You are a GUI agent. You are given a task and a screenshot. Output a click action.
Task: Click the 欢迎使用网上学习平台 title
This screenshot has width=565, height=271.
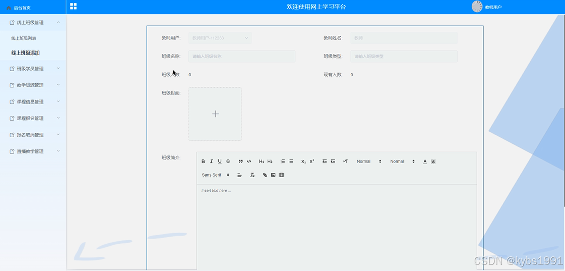[x=317, y=7]
